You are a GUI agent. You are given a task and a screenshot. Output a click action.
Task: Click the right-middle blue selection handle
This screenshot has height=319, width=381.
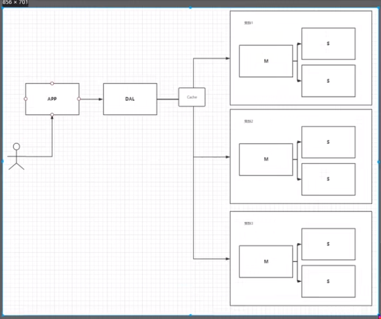click(x=379, y=161)
